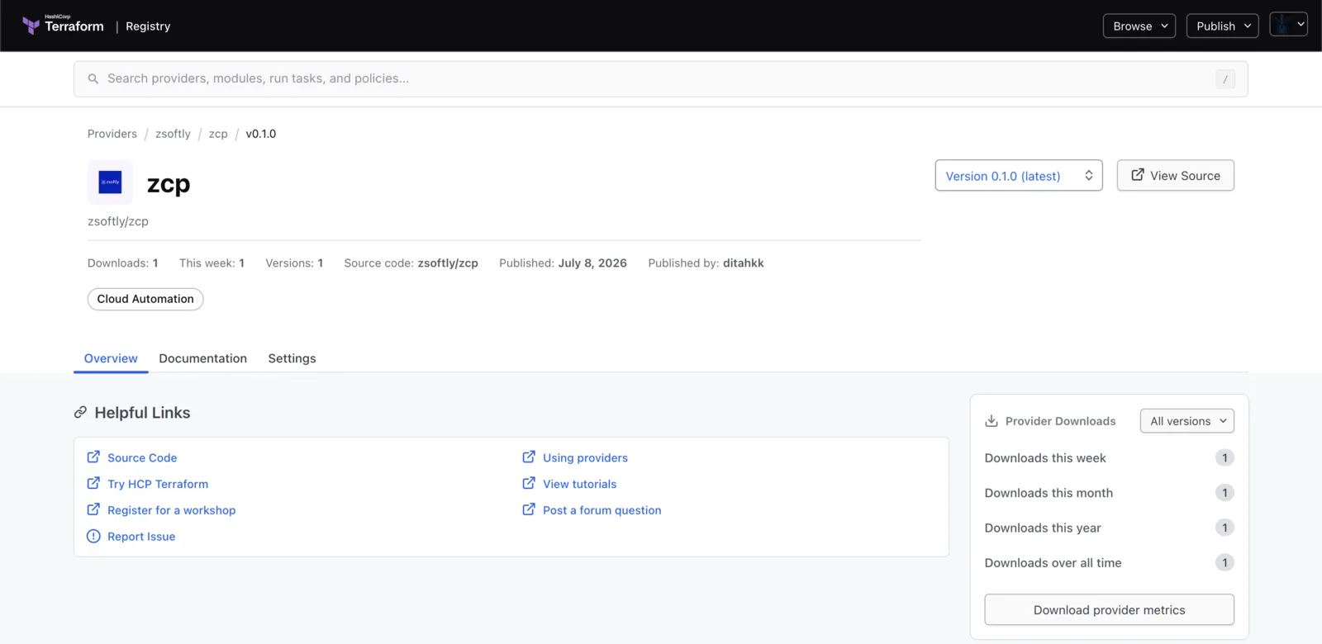
Task: Click the icon beside Source Code link
Action: point(93,457)
